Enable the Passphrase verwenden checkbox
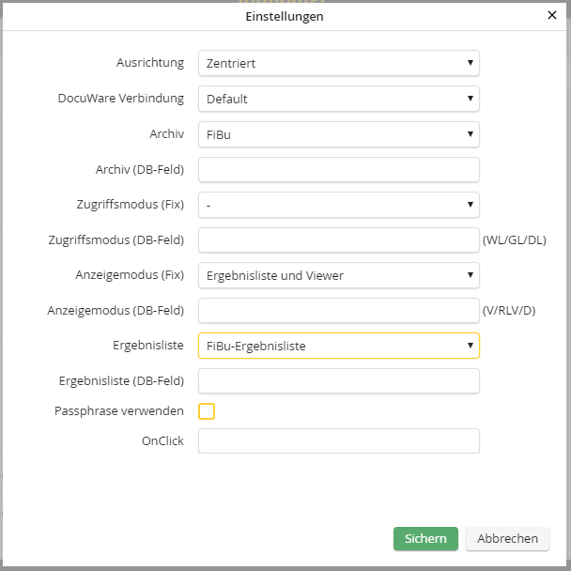 click(208, 411)
